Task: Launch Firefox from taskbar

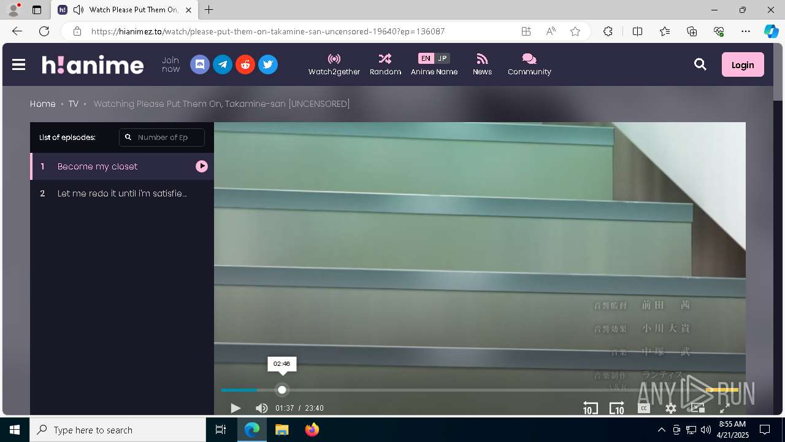Action: click(312, 430)
